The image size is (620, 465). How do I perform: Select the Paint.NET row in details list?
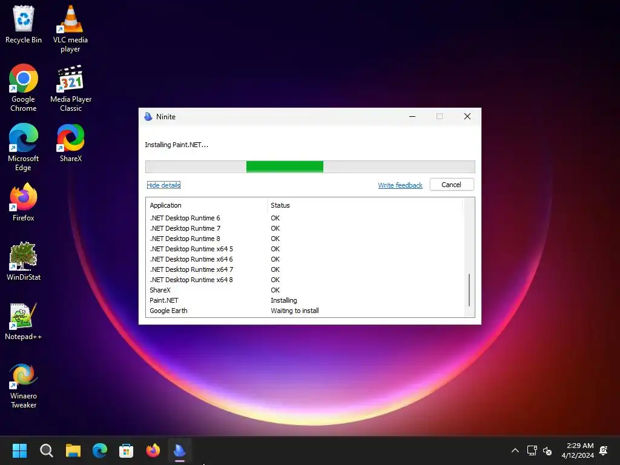(304, 300)
